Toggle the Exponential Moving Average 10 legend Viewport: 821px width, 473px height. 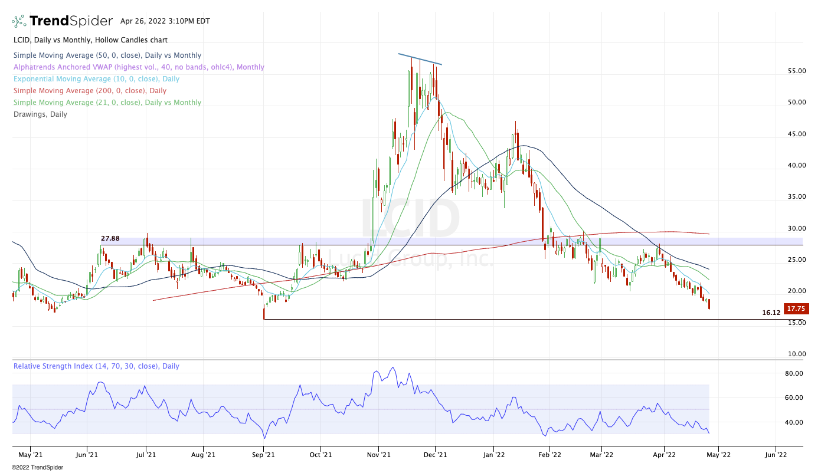point(96,79)
